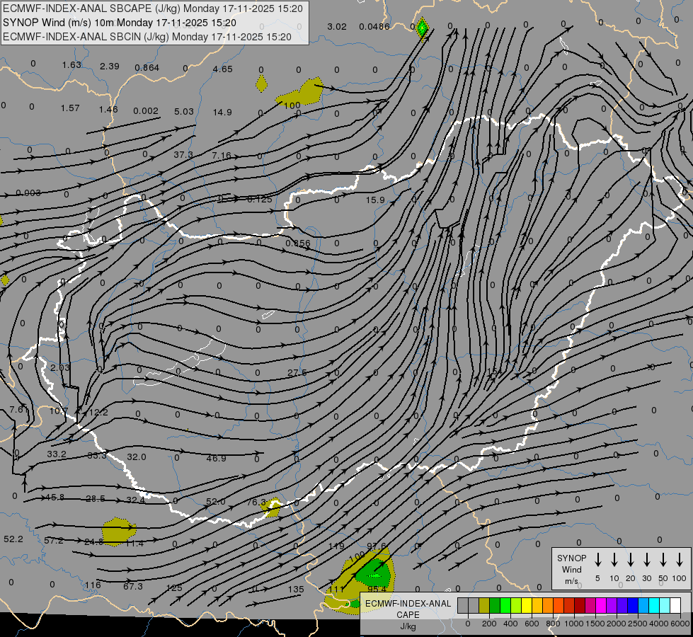
Task: Click the map value 45.8
Action: (55, 498)
